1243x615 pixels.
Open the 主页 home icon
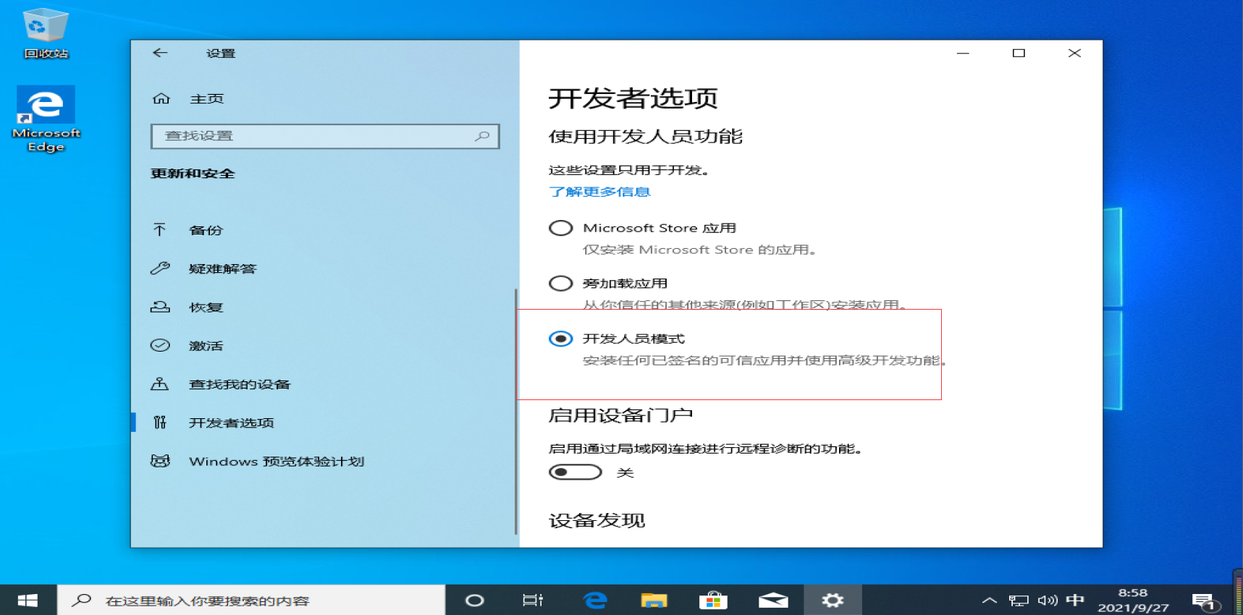click(161, 98)
